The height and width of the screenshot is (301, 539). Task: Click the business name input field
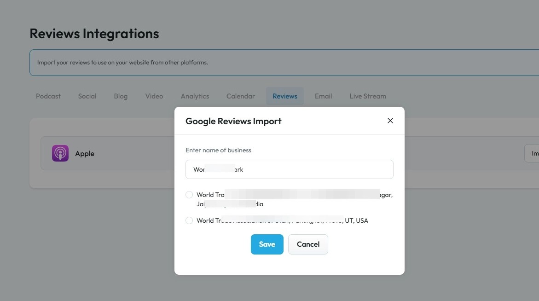(x=289, y=169)
